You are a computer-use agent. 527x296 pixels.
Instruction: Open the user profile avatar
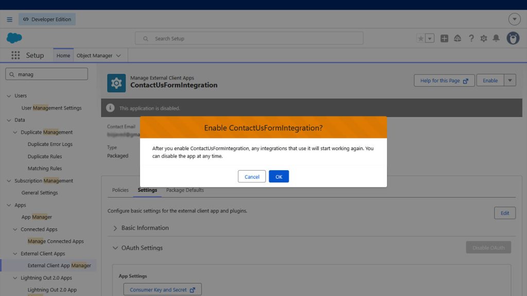(513, 38)
